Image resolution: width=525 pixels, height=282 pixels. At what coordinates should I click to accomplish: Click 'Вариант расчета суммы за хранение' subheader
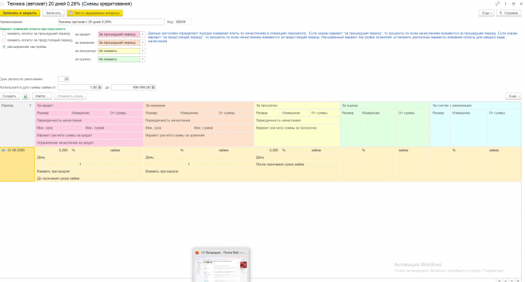point(198,136)
